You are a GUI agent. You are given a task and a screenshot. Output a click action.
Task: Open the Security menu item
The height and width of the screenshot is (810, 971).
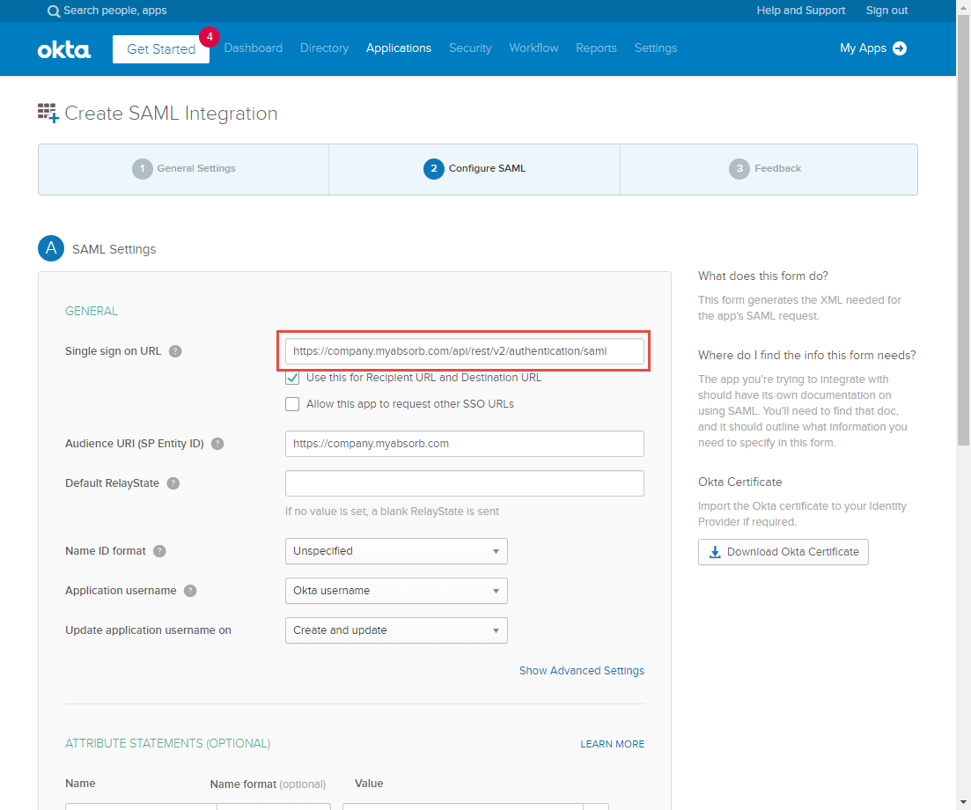470,48
